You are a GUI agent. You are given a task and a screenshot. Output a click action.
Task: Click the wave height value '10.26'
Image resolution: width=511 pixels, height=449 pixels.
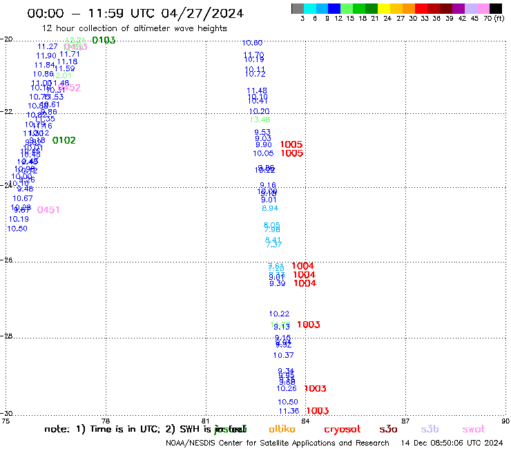tap(287, 388)
